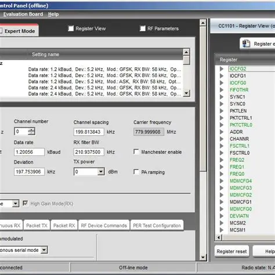This screenshot has height=275, width=275.
Task: Expand the MDMCFG0 register arrow
Action: 222,209
